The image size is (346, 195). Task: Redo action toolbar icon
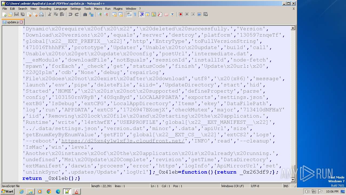[77, 14]
